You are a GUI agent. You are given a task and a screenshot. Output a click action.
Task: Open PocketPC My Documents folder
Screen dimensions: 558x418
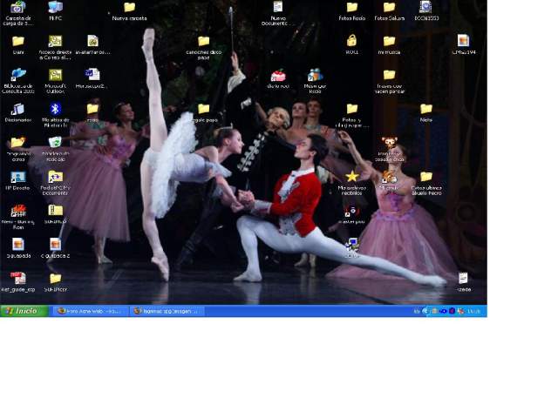[x=55, y=176]
